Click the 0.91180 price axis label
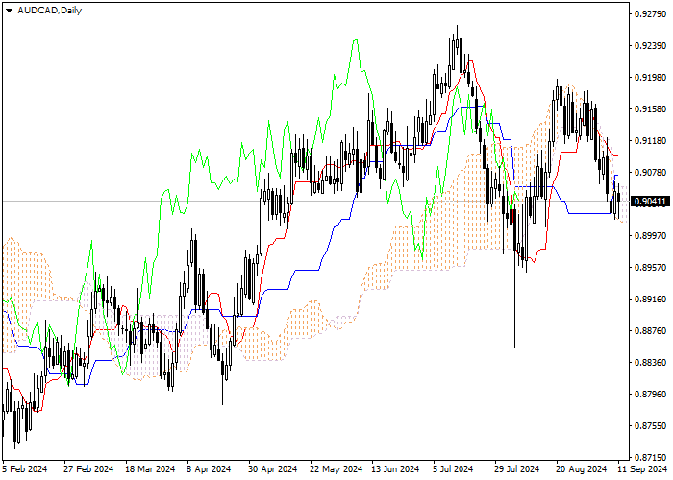 [x=650, y=141]
